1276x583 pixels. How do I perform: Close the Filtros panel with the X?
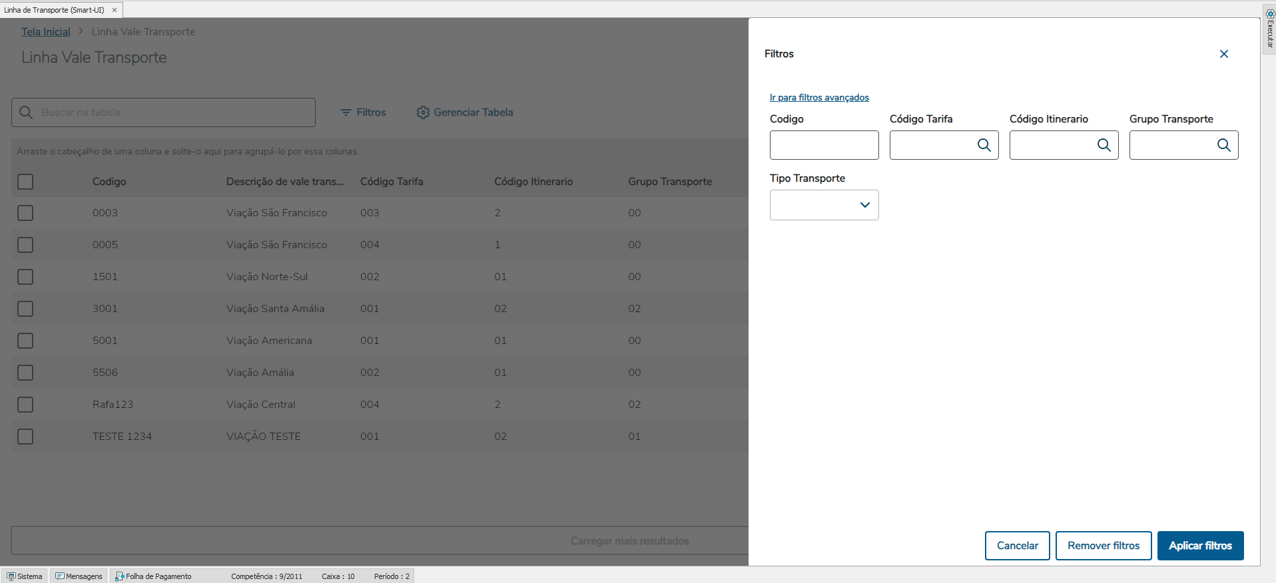pyautogui.click(x=1223, y=54)
